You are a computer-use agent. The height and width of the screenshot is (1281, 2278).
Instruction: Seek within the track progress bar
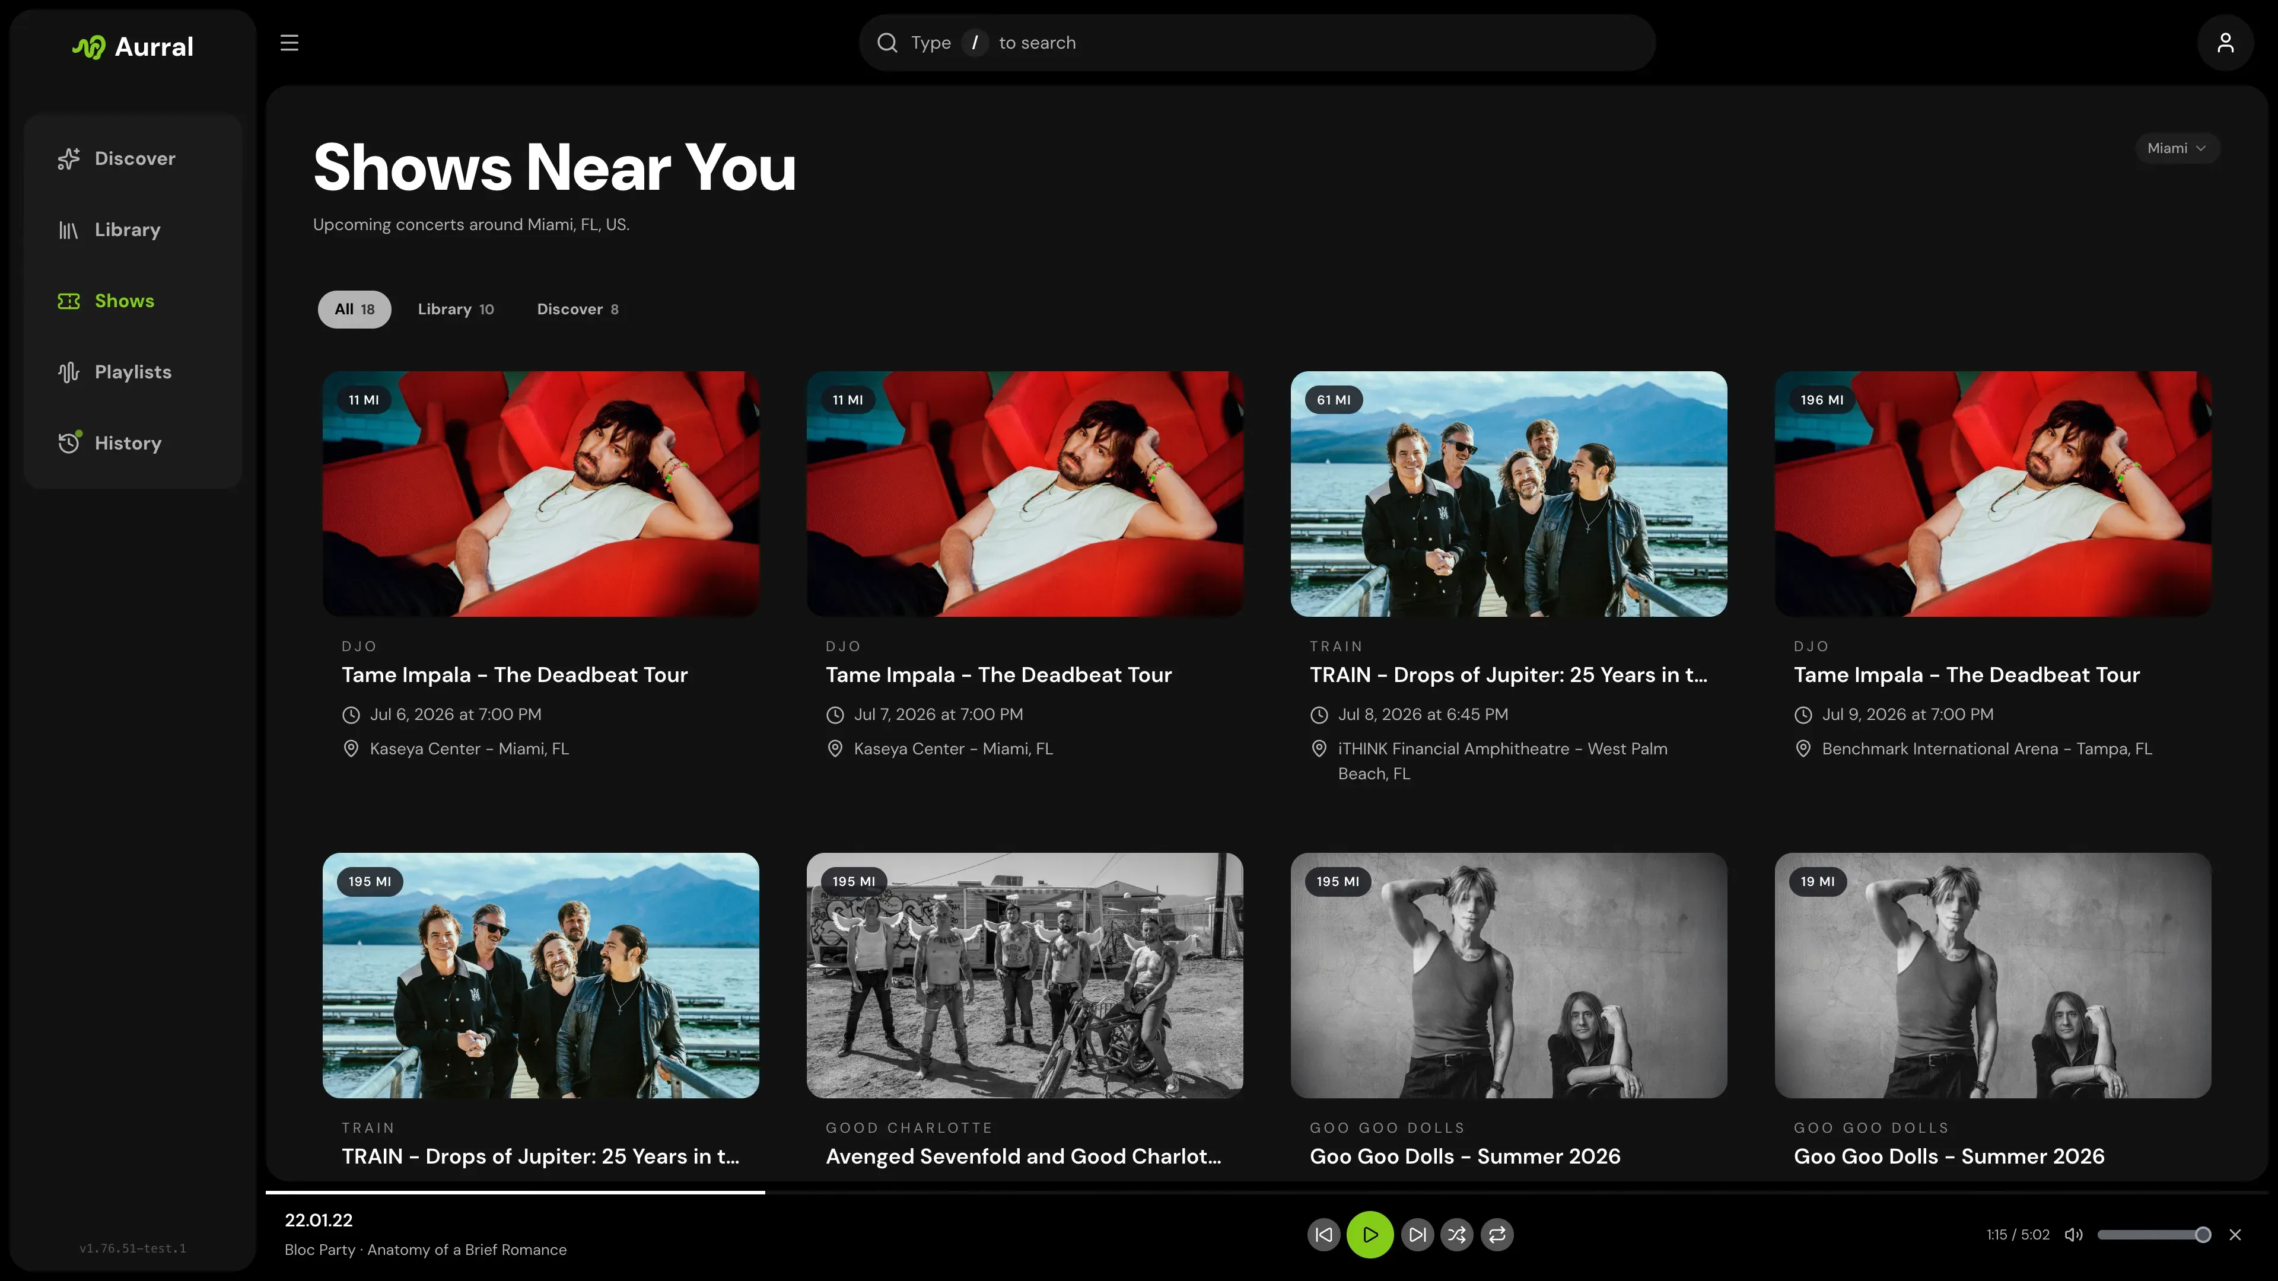click(1267, 1193)
